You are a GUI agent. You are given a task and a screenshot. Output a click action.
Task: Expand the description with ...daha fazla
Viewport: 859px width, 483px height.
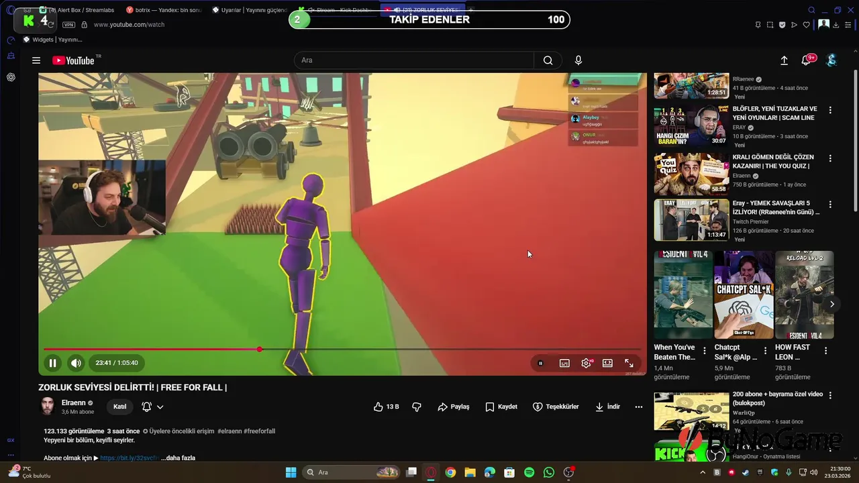pyautogui.click(x=178, y=458)
